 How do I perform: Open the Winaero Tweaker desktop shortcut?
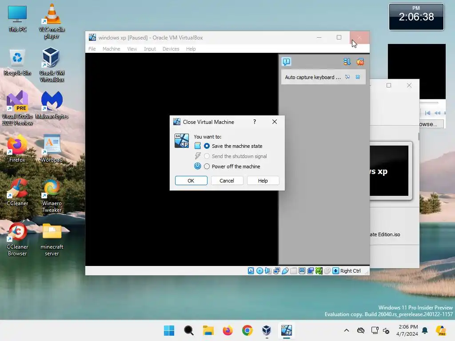click(x=52, y=195)
